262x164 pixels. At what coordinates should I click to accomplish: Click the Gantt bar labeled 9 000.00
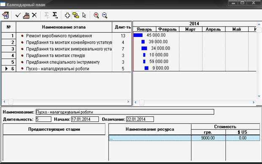pos(146,68)
